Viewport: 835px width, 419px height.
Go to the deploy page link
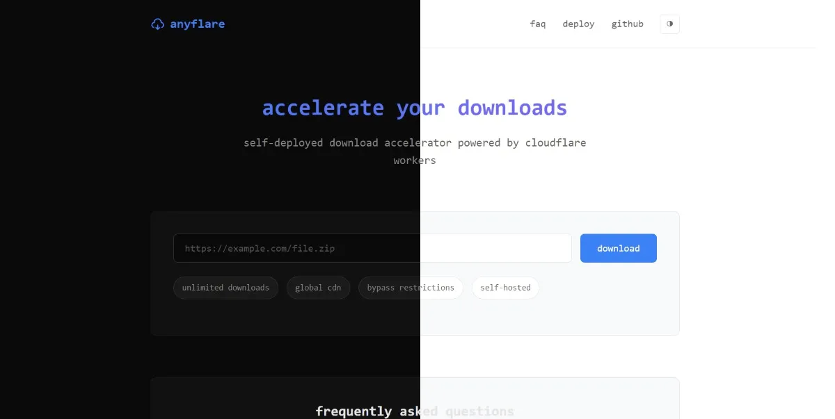(x=578, y=24)
